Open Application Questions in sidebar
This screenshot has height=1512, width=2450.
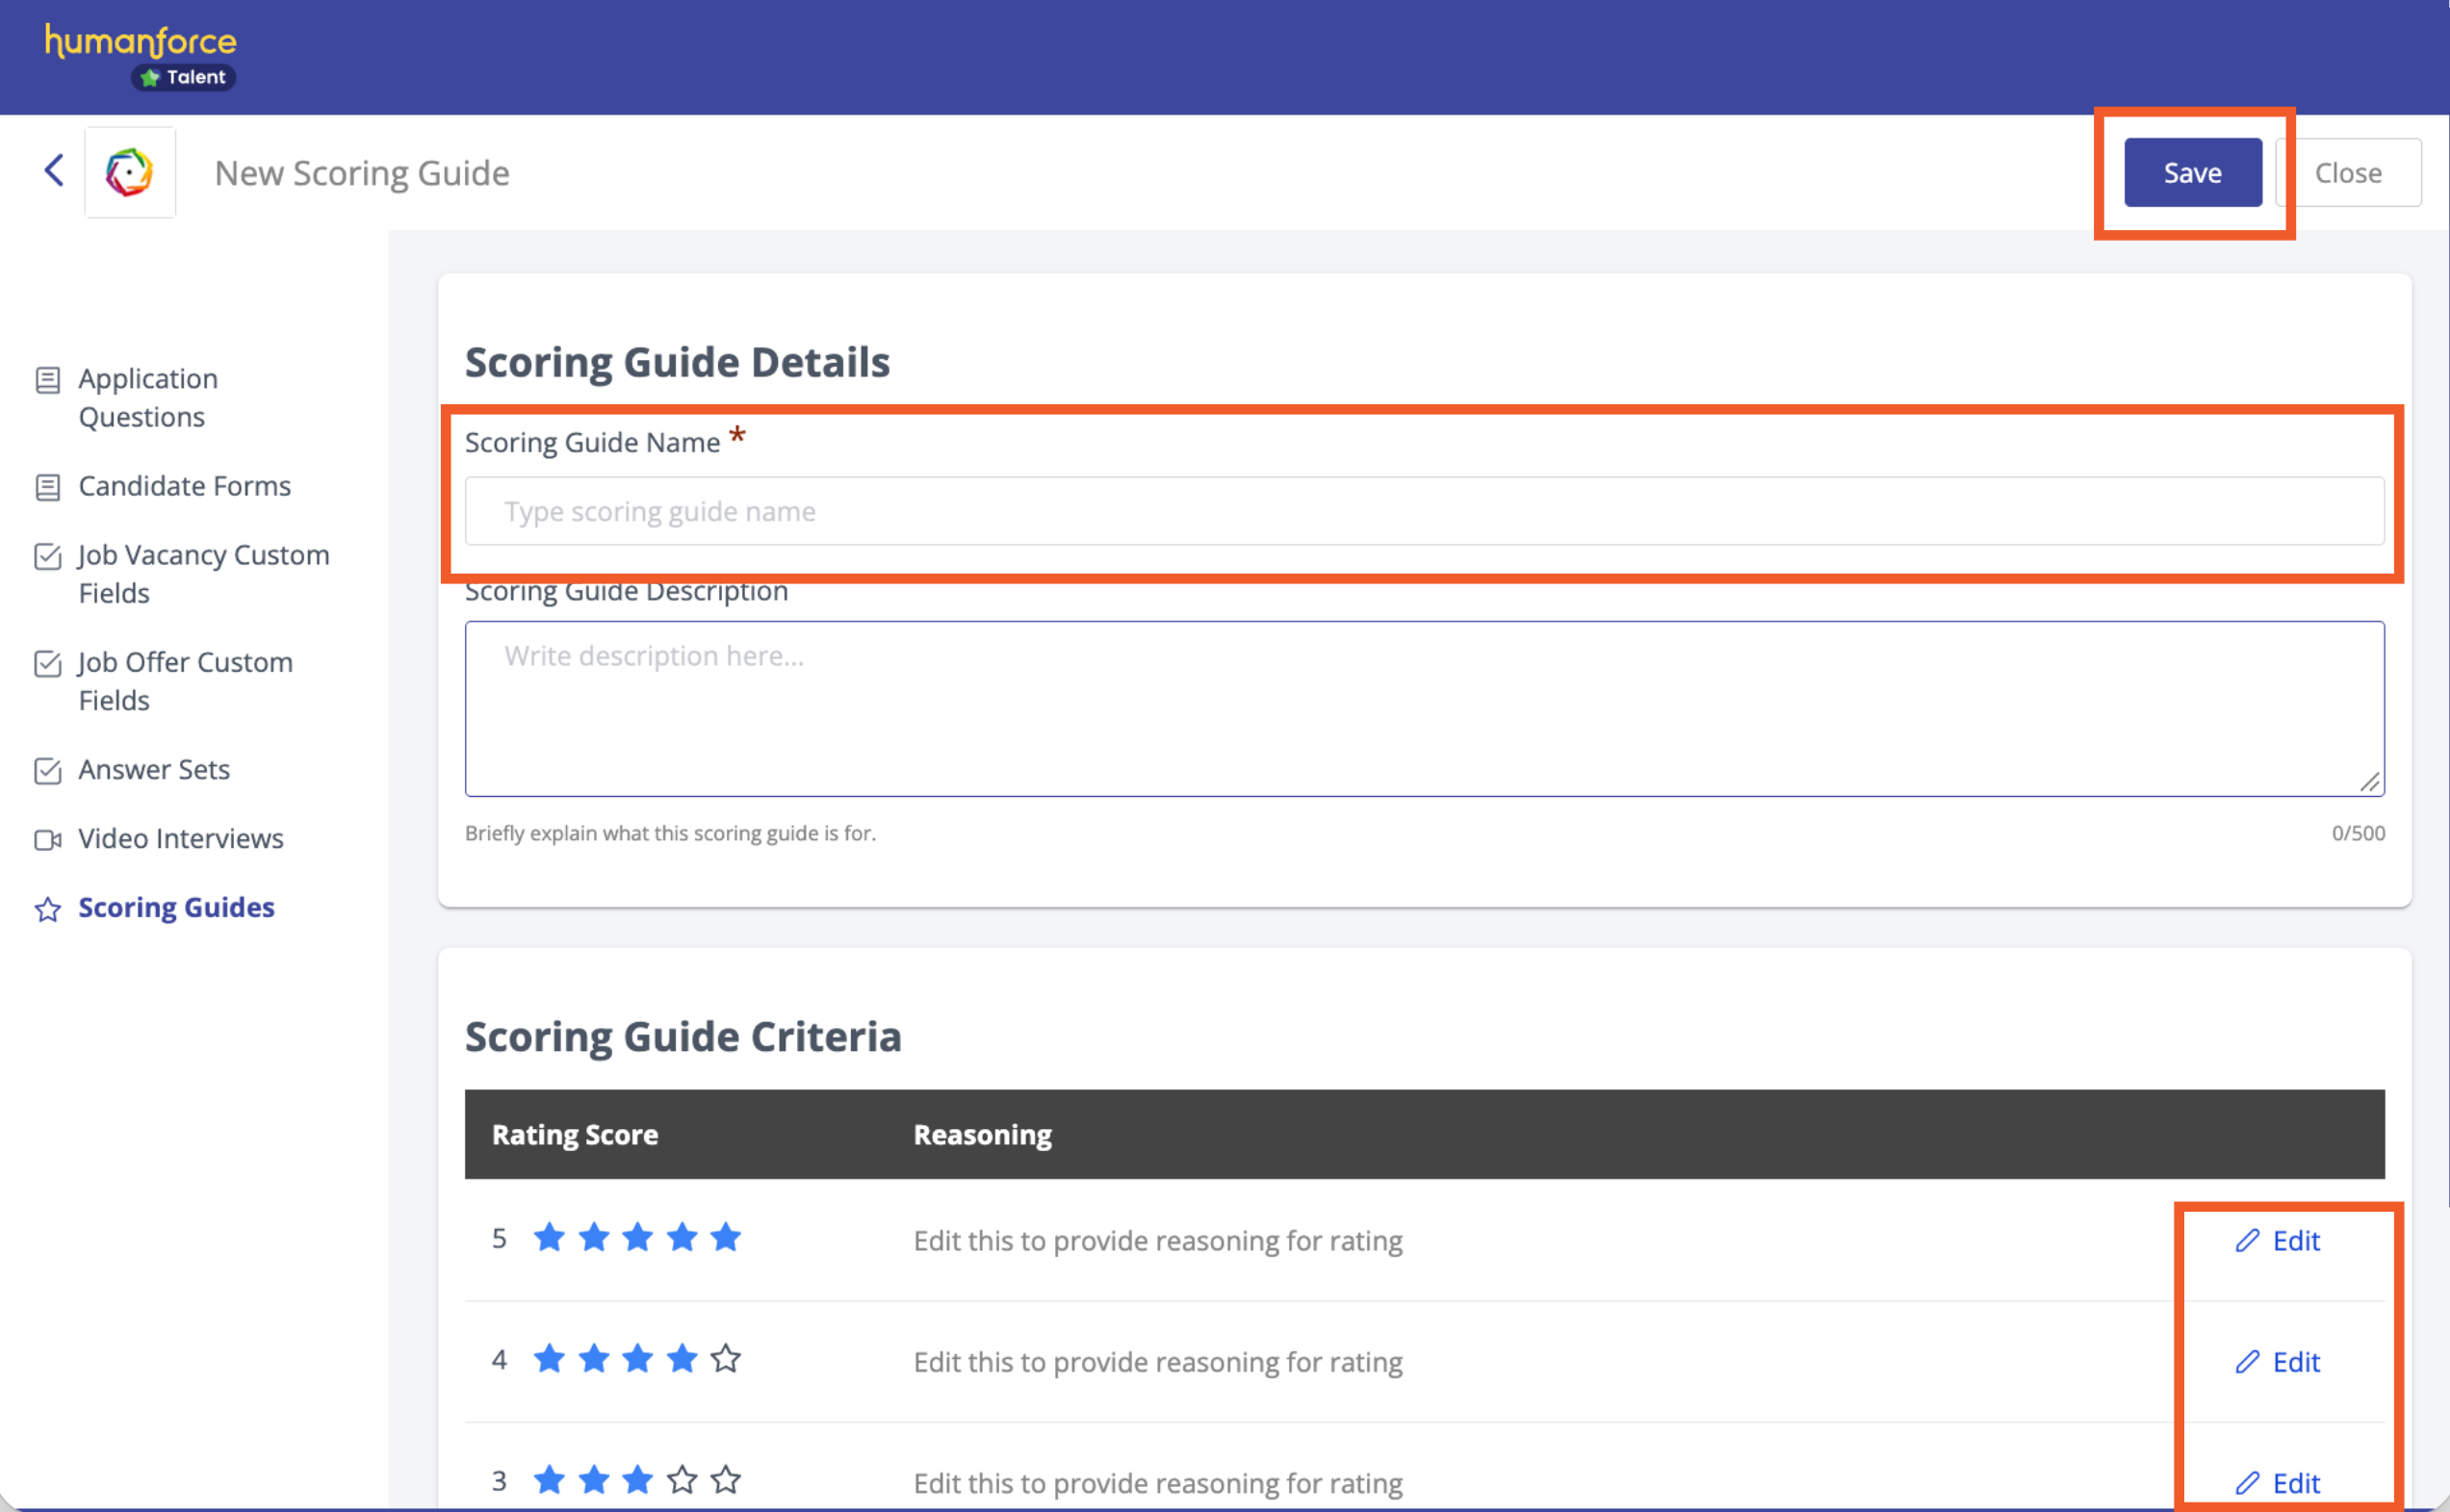[x=148, y=397]
